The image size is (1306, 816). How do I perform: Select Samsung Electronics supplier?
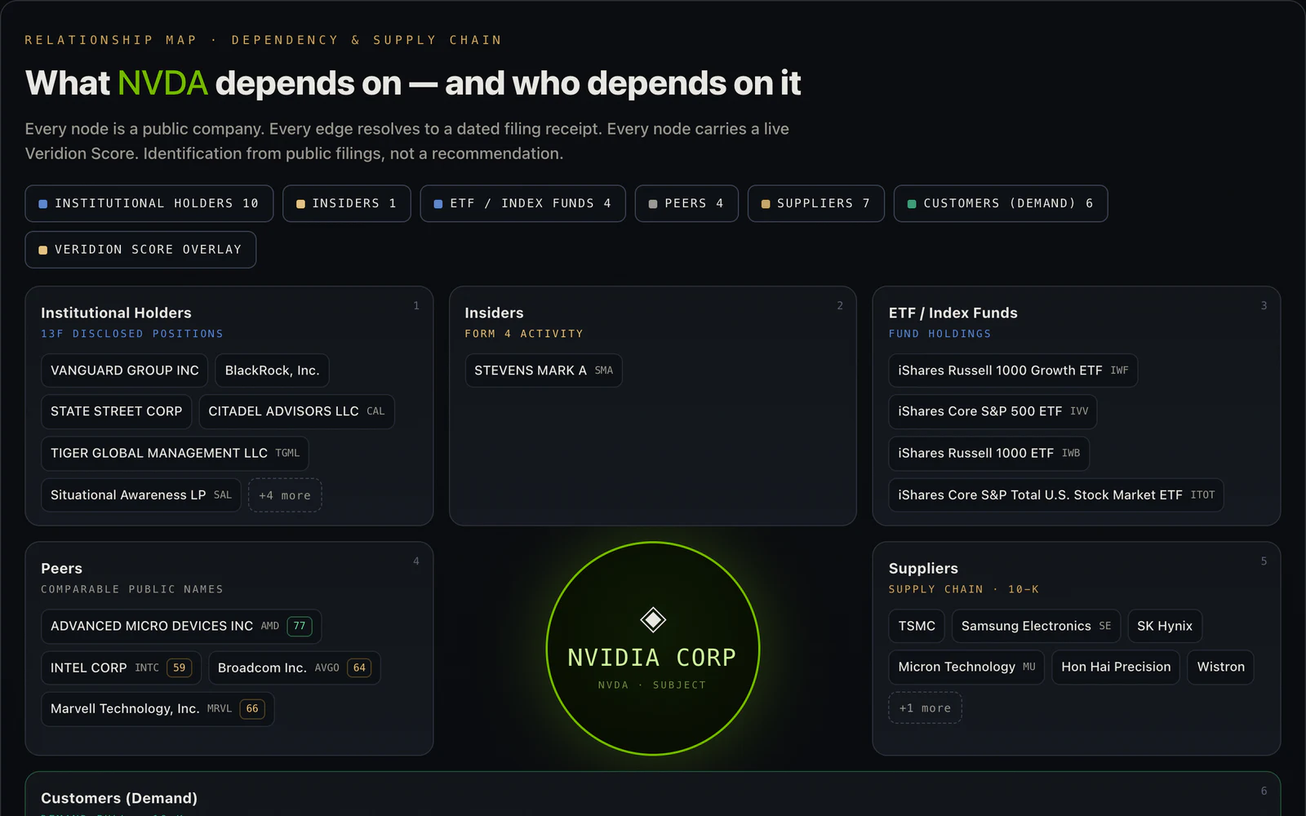pyautogui.click(x=1036, y=626)
